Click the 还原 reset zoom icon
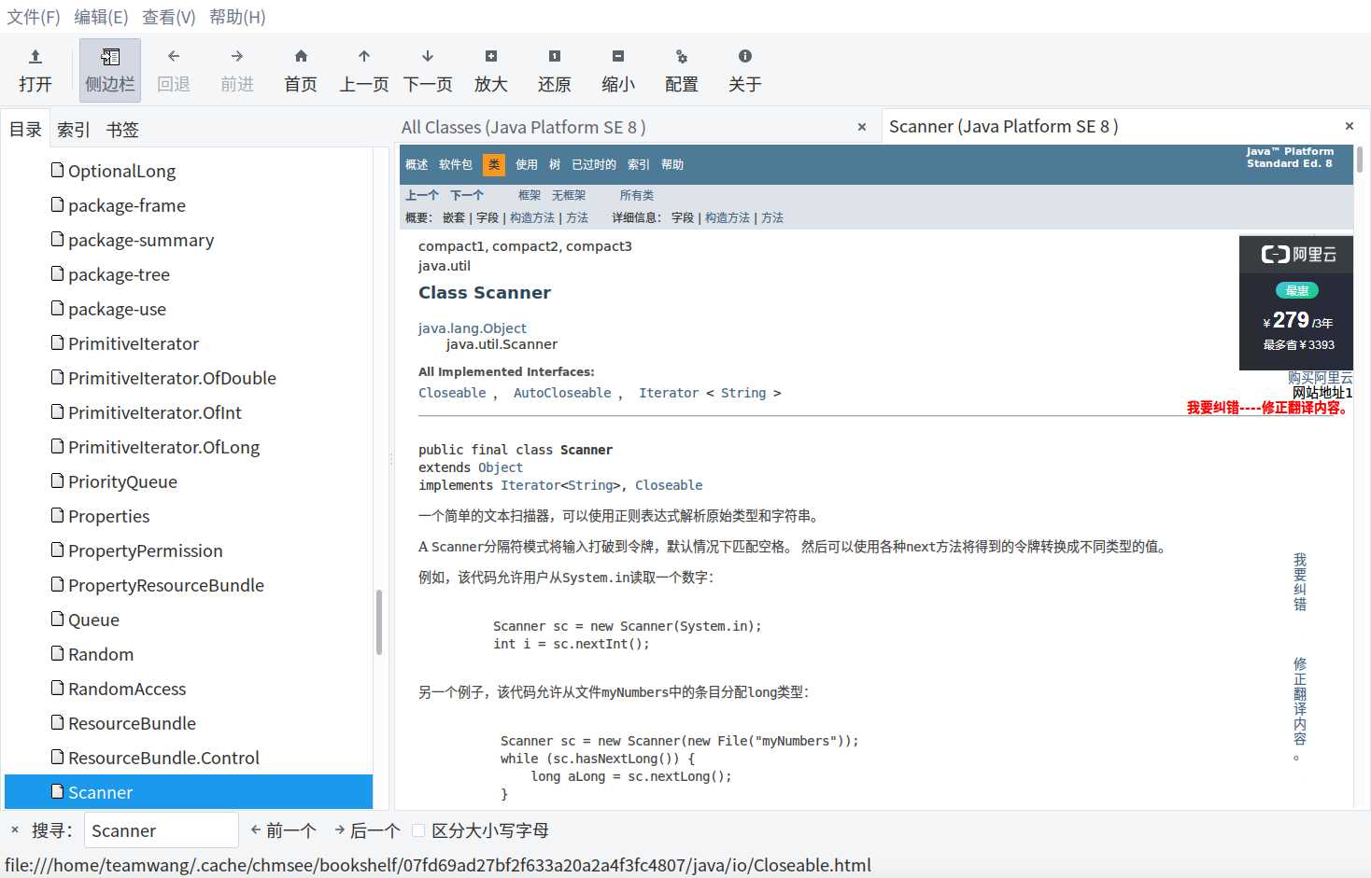Viewport: 1371px width, 878px height. tap(555, 57)
